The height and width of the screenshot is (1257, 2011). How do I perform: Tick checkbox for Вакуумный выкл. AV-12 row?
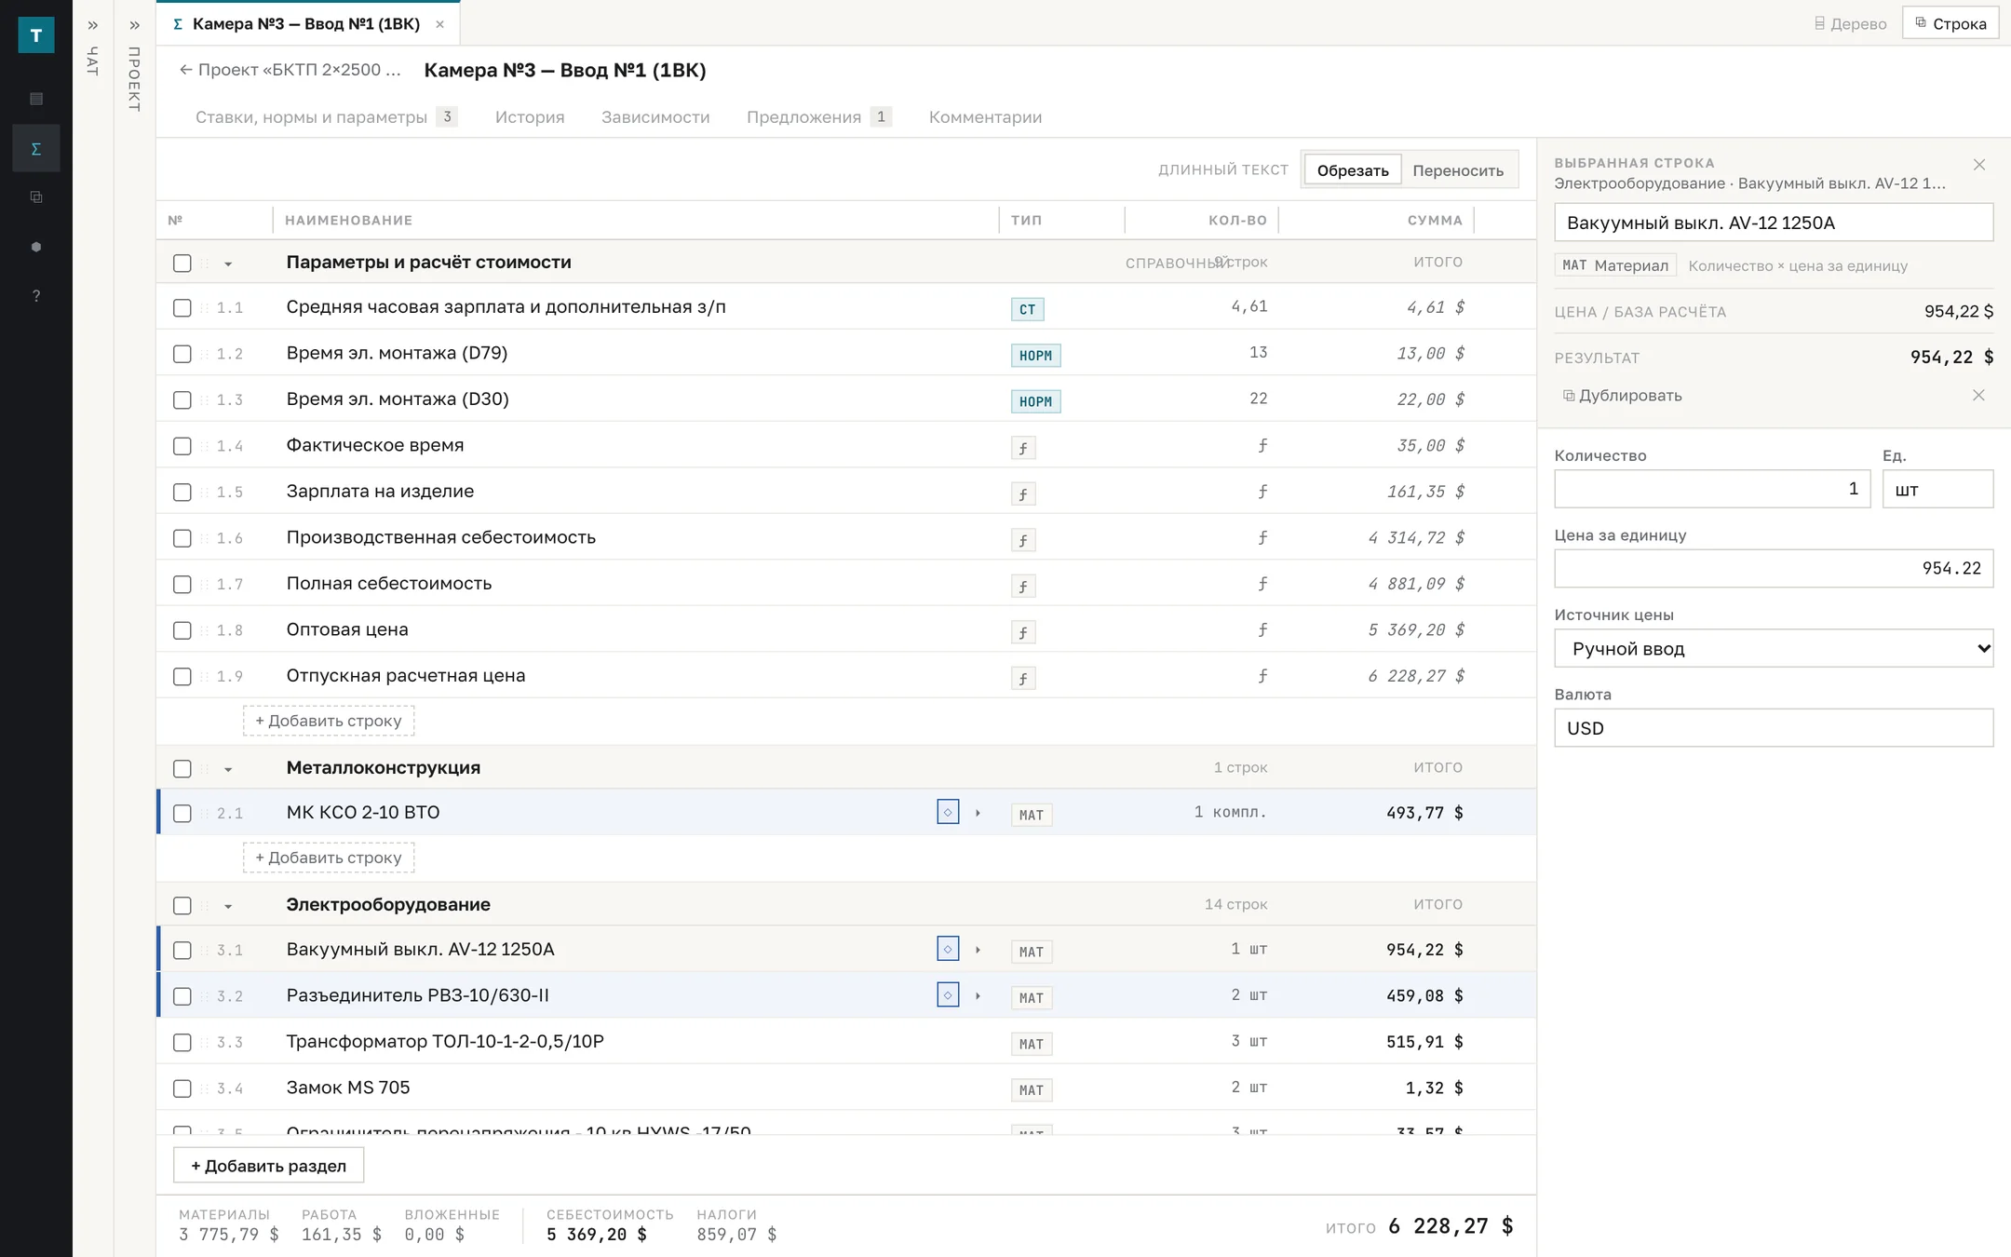[x=182, y=951]
